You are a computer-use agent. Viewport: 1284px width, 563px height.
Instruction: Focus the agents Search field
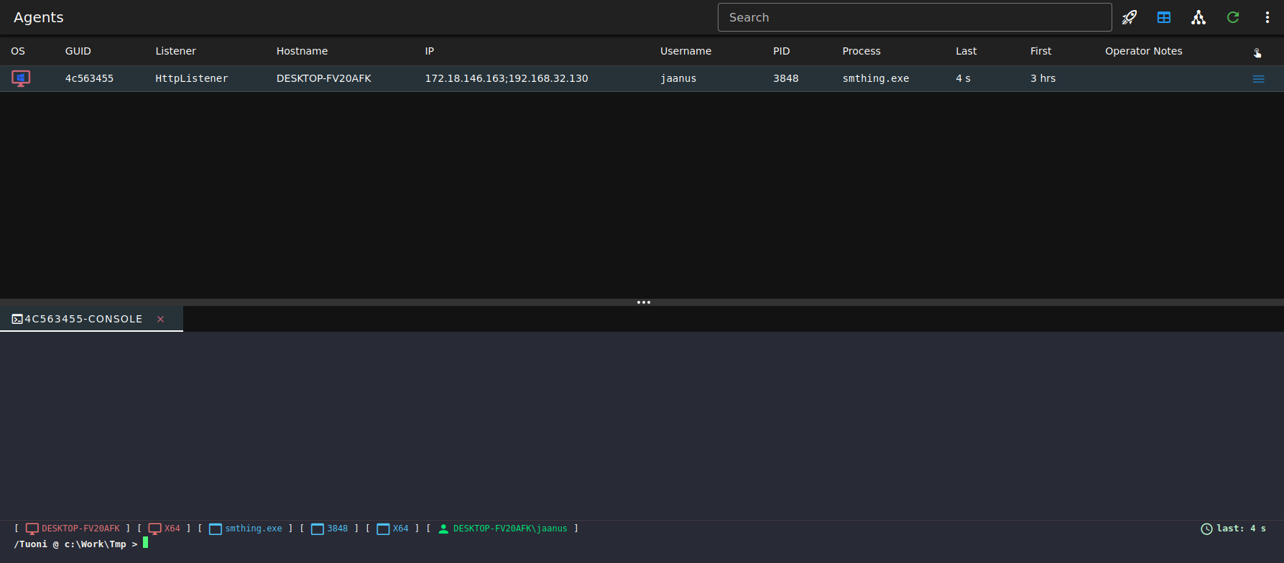click(915, 17)
